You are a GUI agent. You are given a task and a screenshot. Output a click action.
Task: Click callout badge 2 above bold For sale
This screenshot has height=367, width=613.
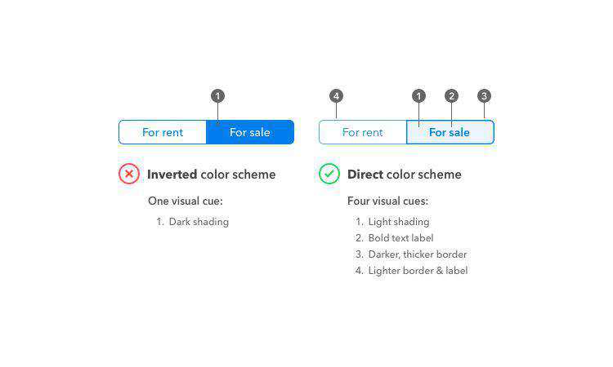pos(451,96)
